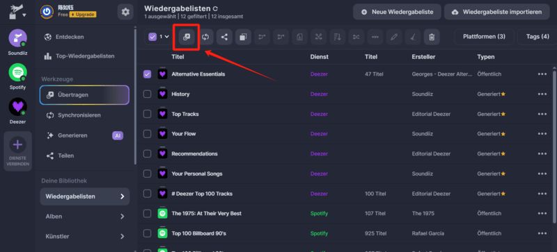Click 'The 1975: At Their Very Best' title
Image resolution: width=557 pixels, height=252 pixels.
[x=206, y=213]
